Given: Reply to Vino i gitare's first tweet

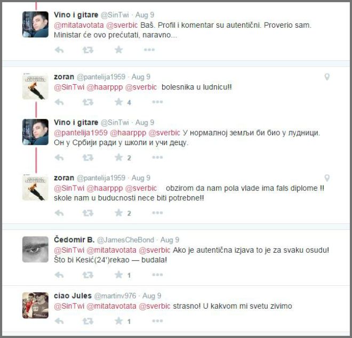Looking at the screenshot, I should coord(59,50).
